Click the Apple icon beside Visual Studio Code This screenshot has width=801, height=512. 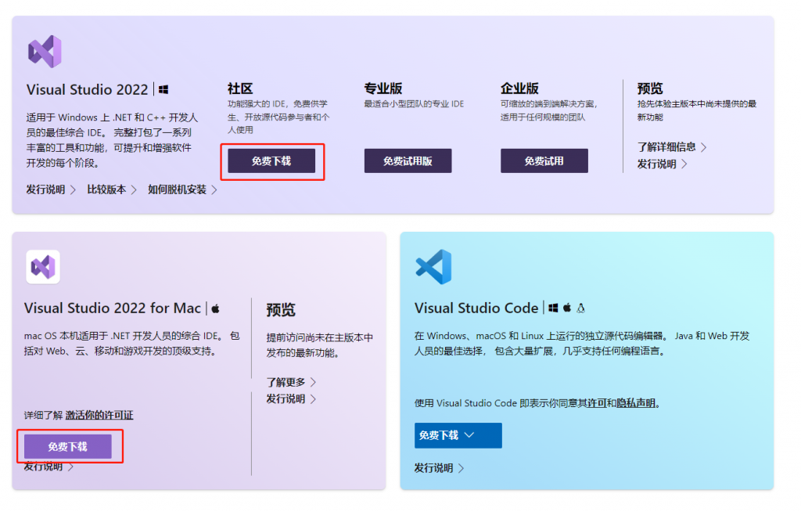567,308
